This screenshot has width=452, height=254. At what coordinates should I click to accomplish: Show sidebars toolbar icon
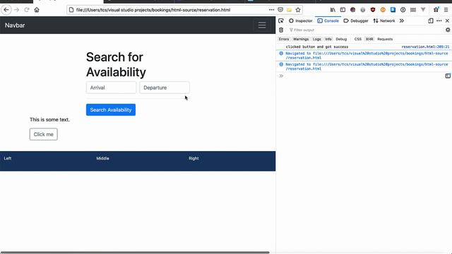(x=343, y=10)
